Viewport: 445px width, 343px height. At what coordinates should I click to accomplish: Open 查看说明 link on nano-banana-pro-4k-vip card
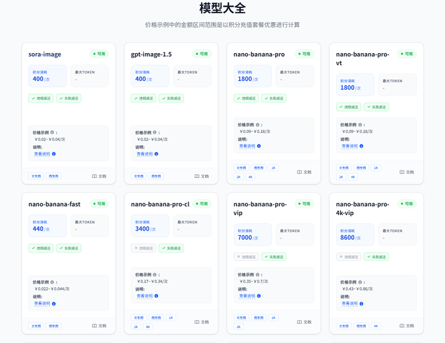pyautogui.click(x=350, y=303)
